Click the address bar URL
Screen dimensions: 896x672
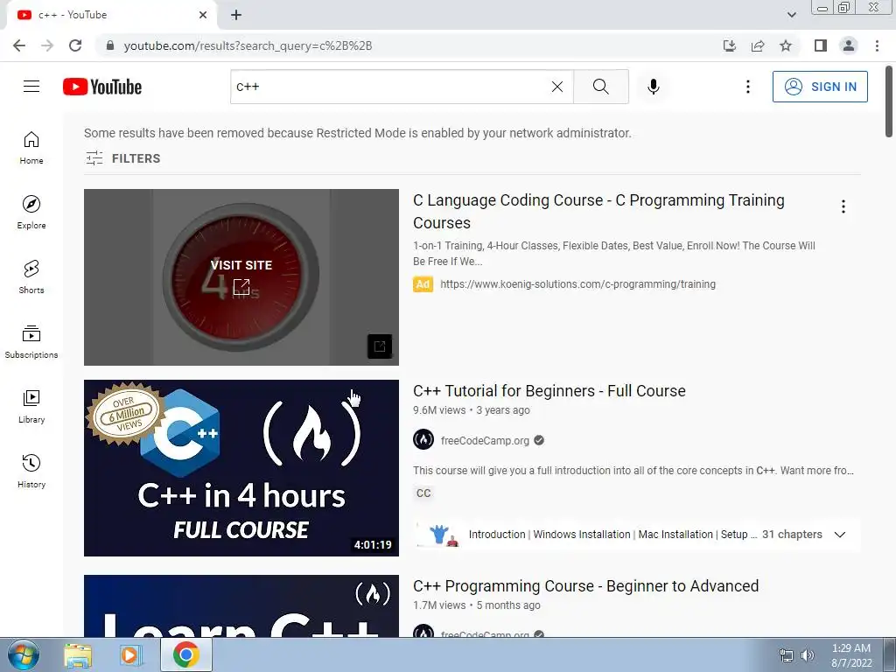[x=248, y=45]
